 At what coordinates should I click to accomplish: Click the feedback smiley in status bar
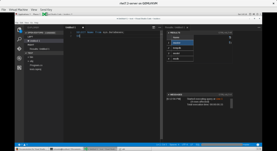pyautogui.click(x=258, y=145)
